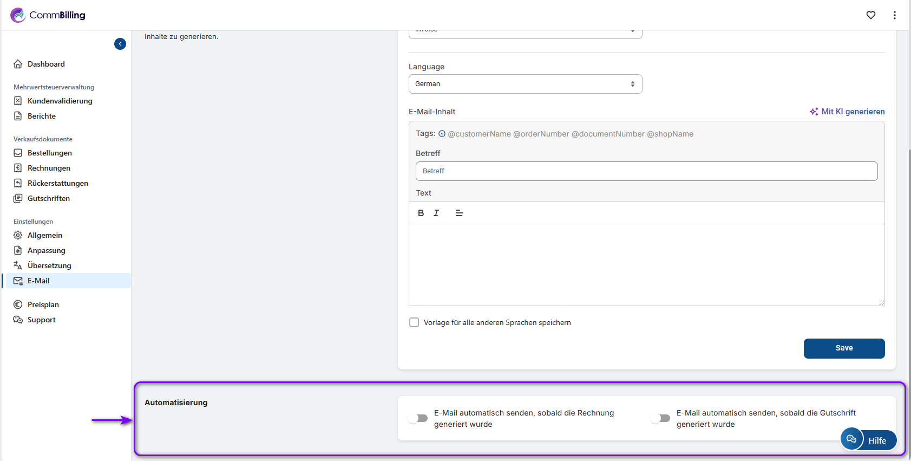Click 'Mit KI generieren' link
Screen dimensions: 911x461
(847, 112)
